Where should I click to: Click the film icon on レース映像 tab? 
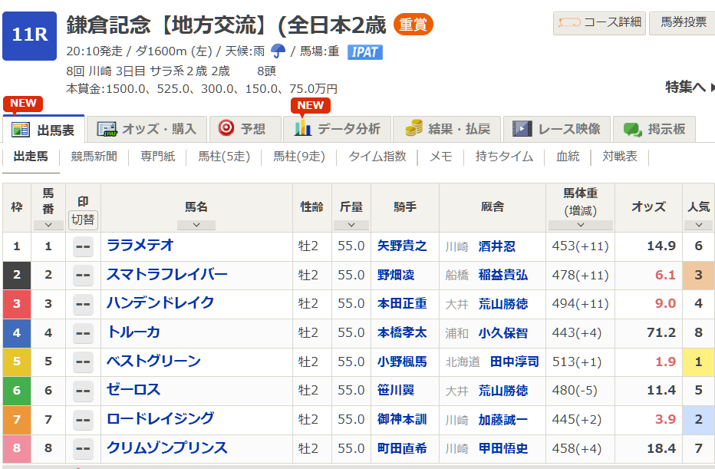(522, 129)
